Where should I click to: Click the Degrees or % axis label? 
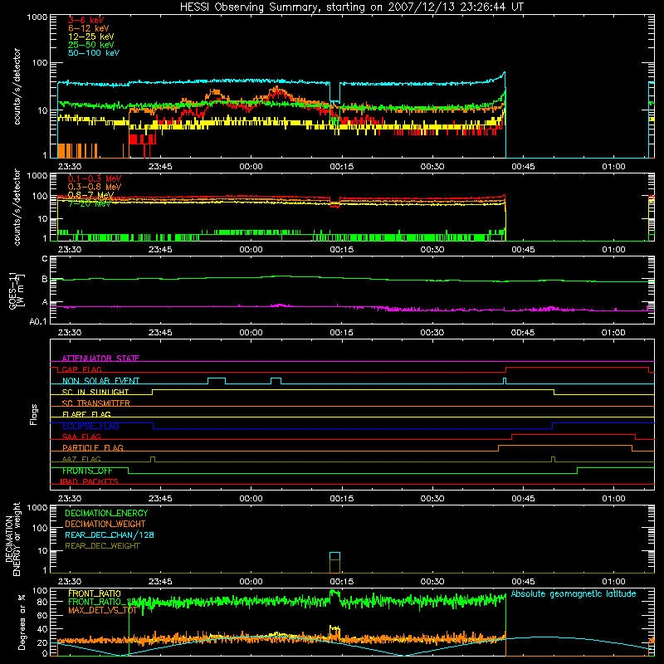tap(22, 622)
